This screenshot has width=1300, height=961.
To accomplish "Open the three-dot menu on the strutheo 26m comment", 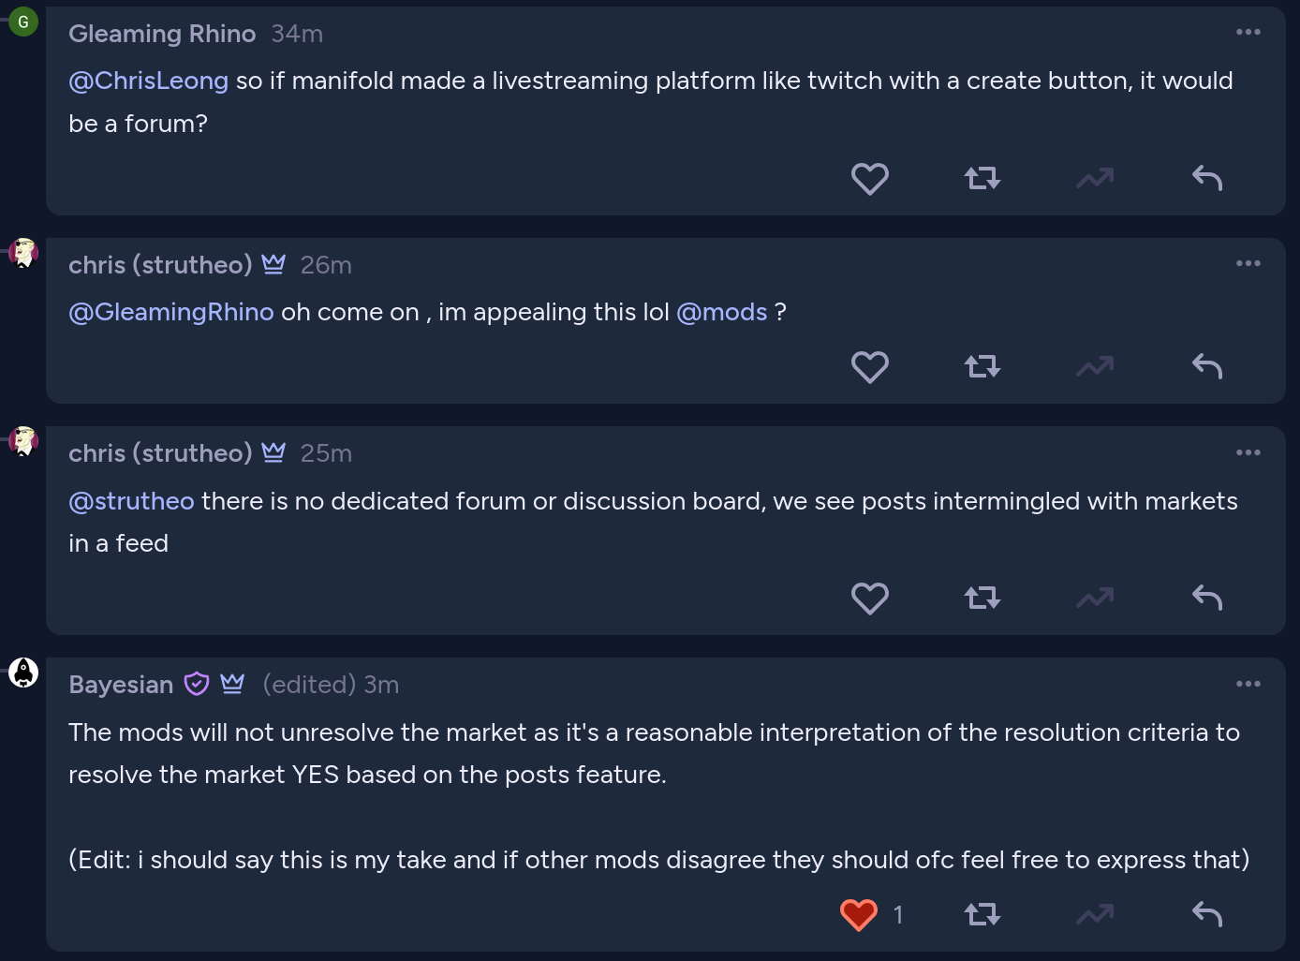I will pos(1248,263).
